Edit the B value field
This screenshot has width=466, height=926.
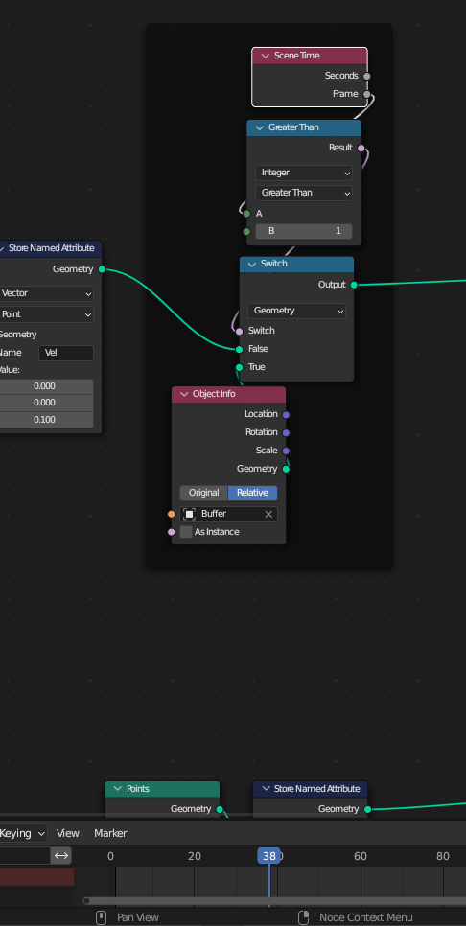tap(304, 231)
